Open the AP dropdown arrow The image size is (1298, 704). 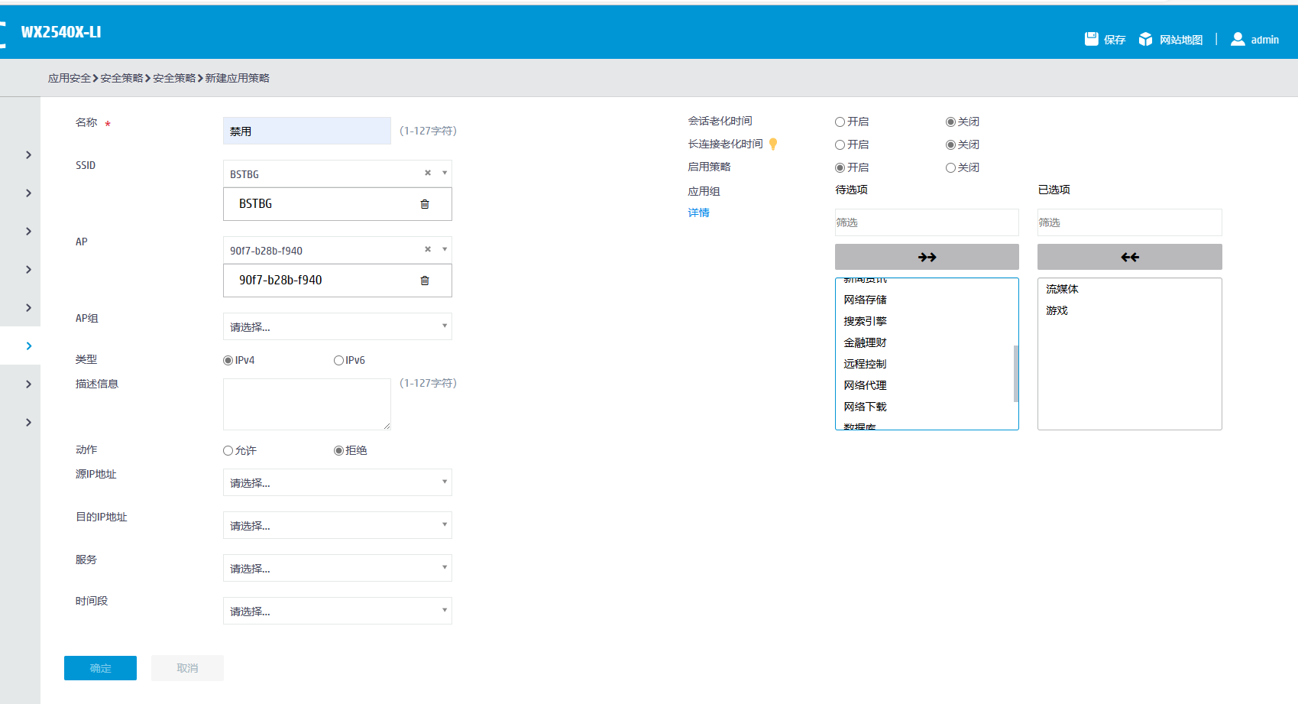pyautogui.click(x=445, y=249)
